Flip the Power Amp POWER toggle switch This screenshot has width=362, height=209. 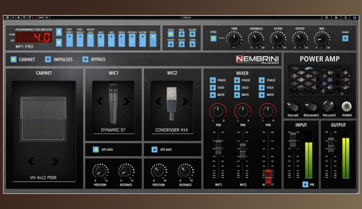346,107
